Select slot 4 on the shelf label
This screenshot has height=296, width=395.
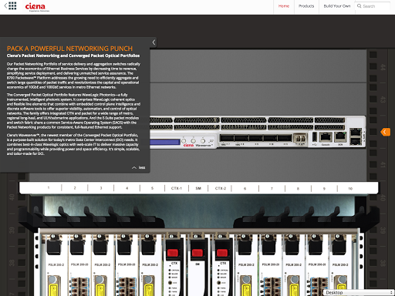point(127,188)
